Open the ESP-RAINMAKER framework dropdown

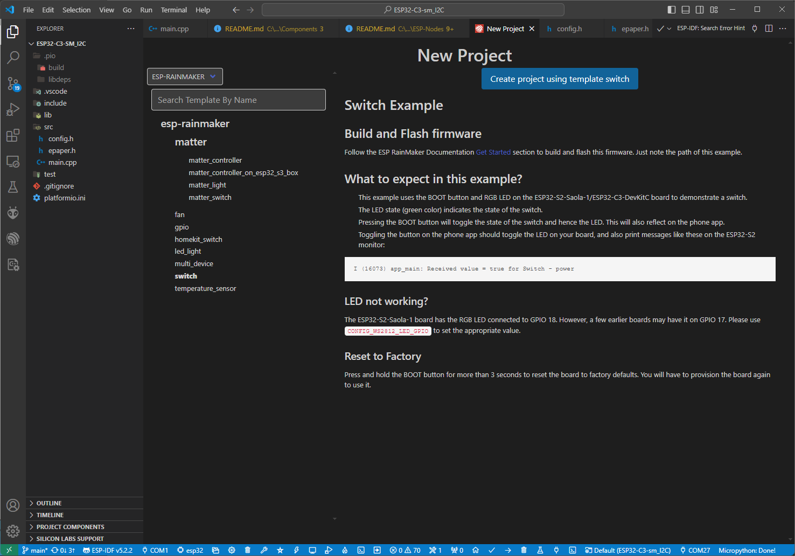point(185,77)
